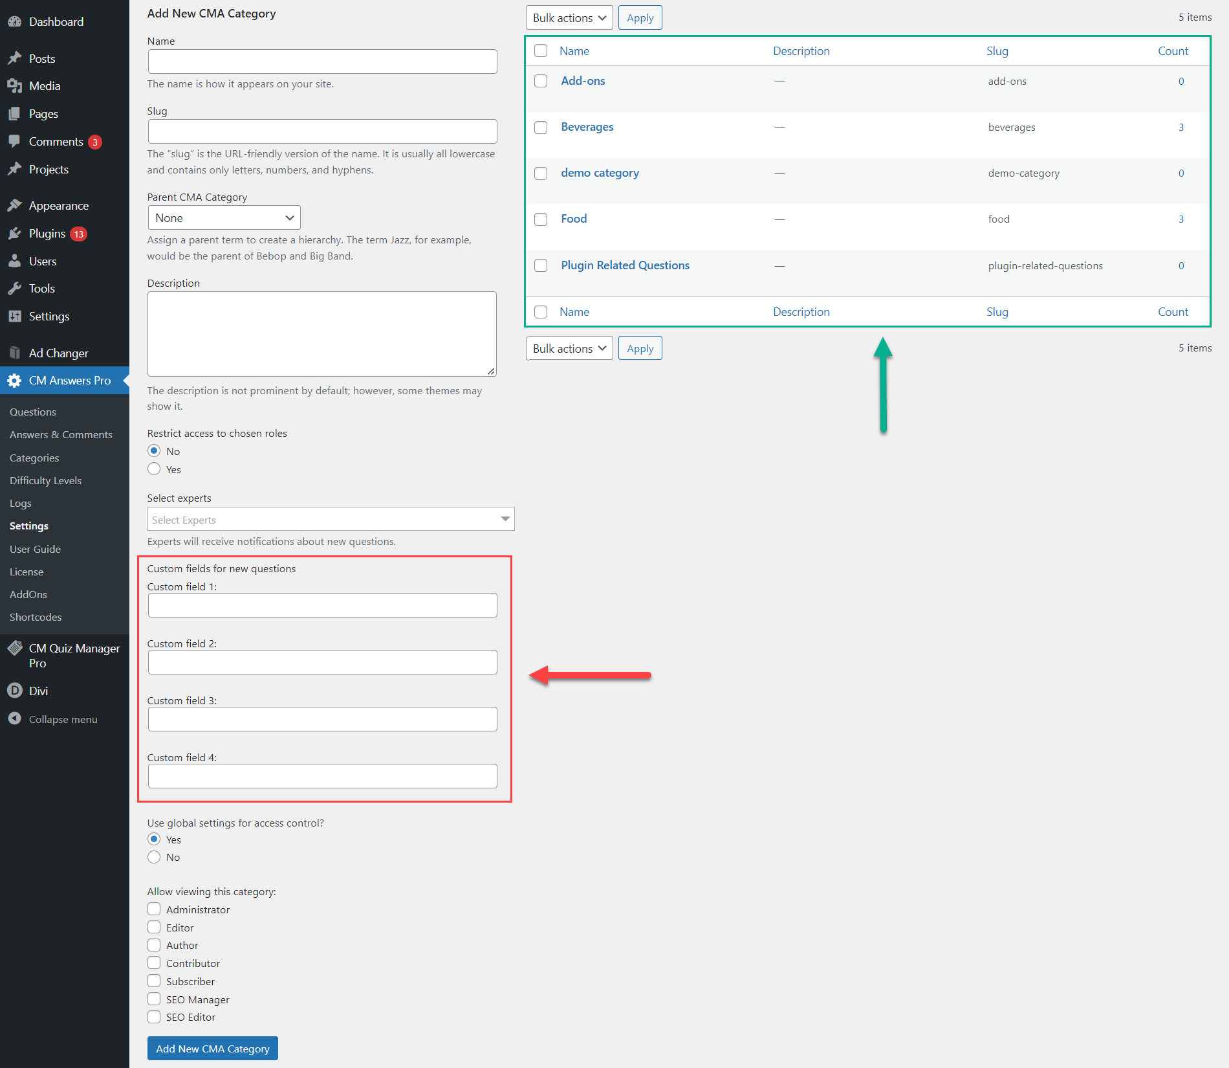Click the Comments badge showing 3

[x=95, y=142]
